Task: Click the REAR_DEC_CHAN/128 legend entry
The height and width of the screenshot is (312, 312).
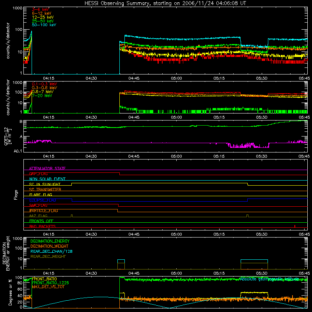Action: (x=51, y=251)
